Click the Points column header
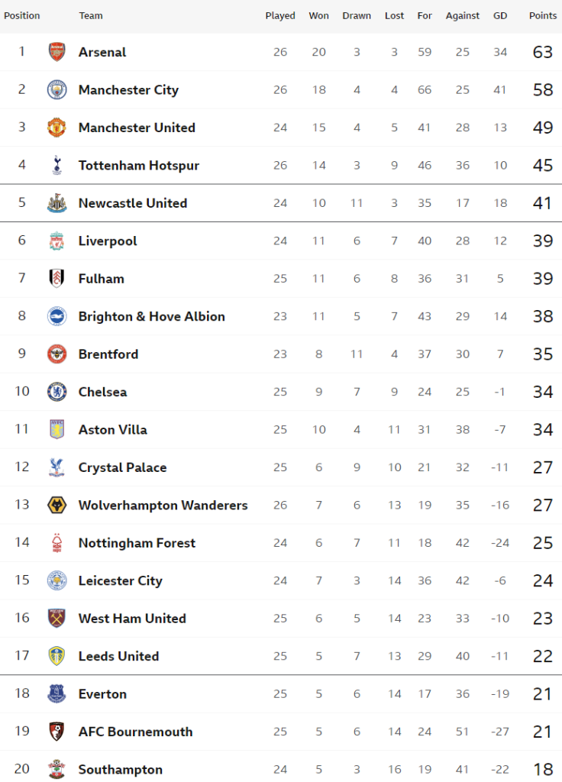The image size is (562, 782). (x=543, y=15)
